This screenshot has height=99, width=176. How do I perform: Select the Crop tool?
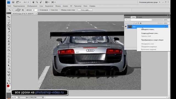[x=9, y=29]
